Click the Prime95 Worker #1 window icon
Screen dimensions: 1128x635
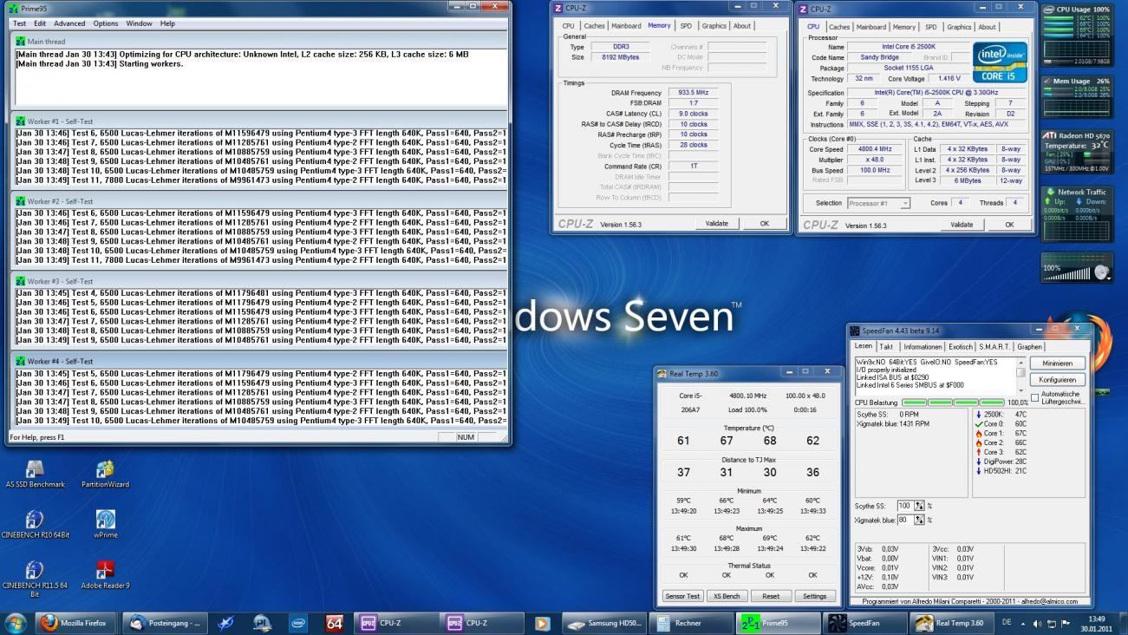click(21, 121)
